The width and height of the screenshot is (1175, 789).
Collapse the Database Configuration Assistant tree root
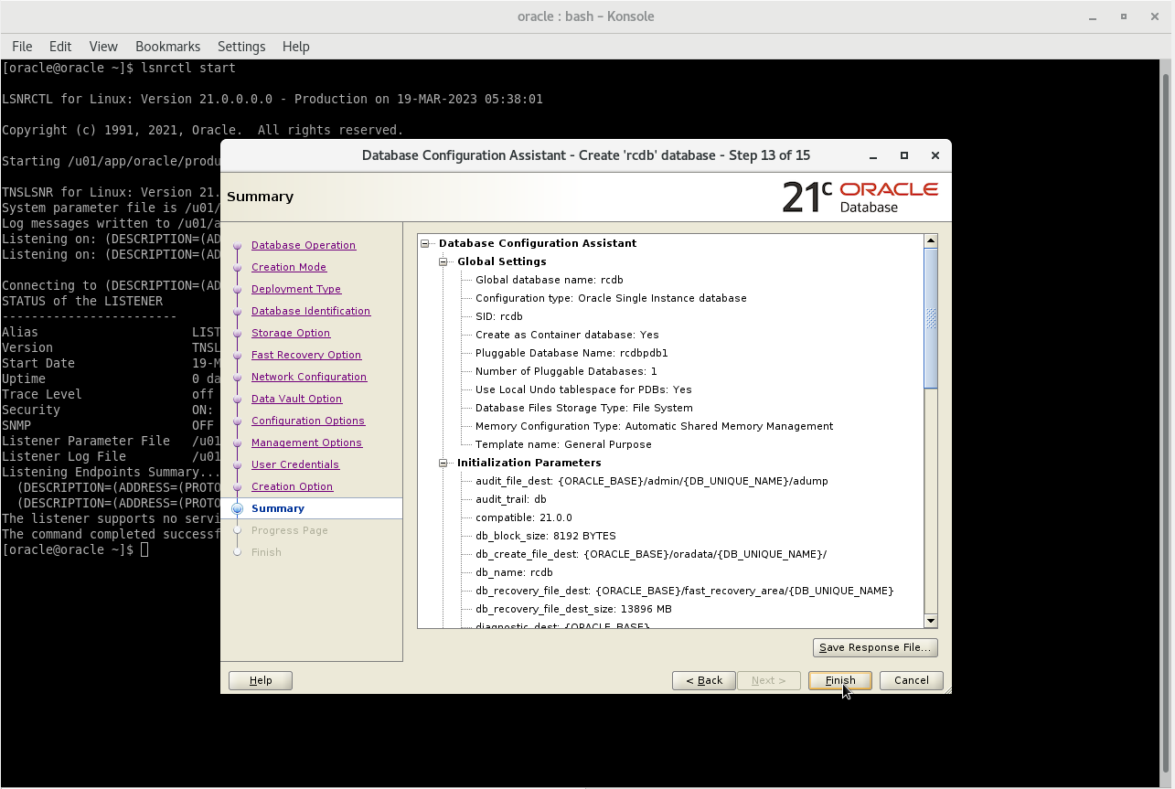425,243
